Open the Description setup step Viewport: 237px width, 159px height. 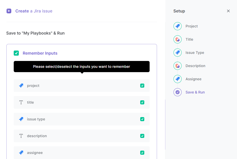click(195, 66)
